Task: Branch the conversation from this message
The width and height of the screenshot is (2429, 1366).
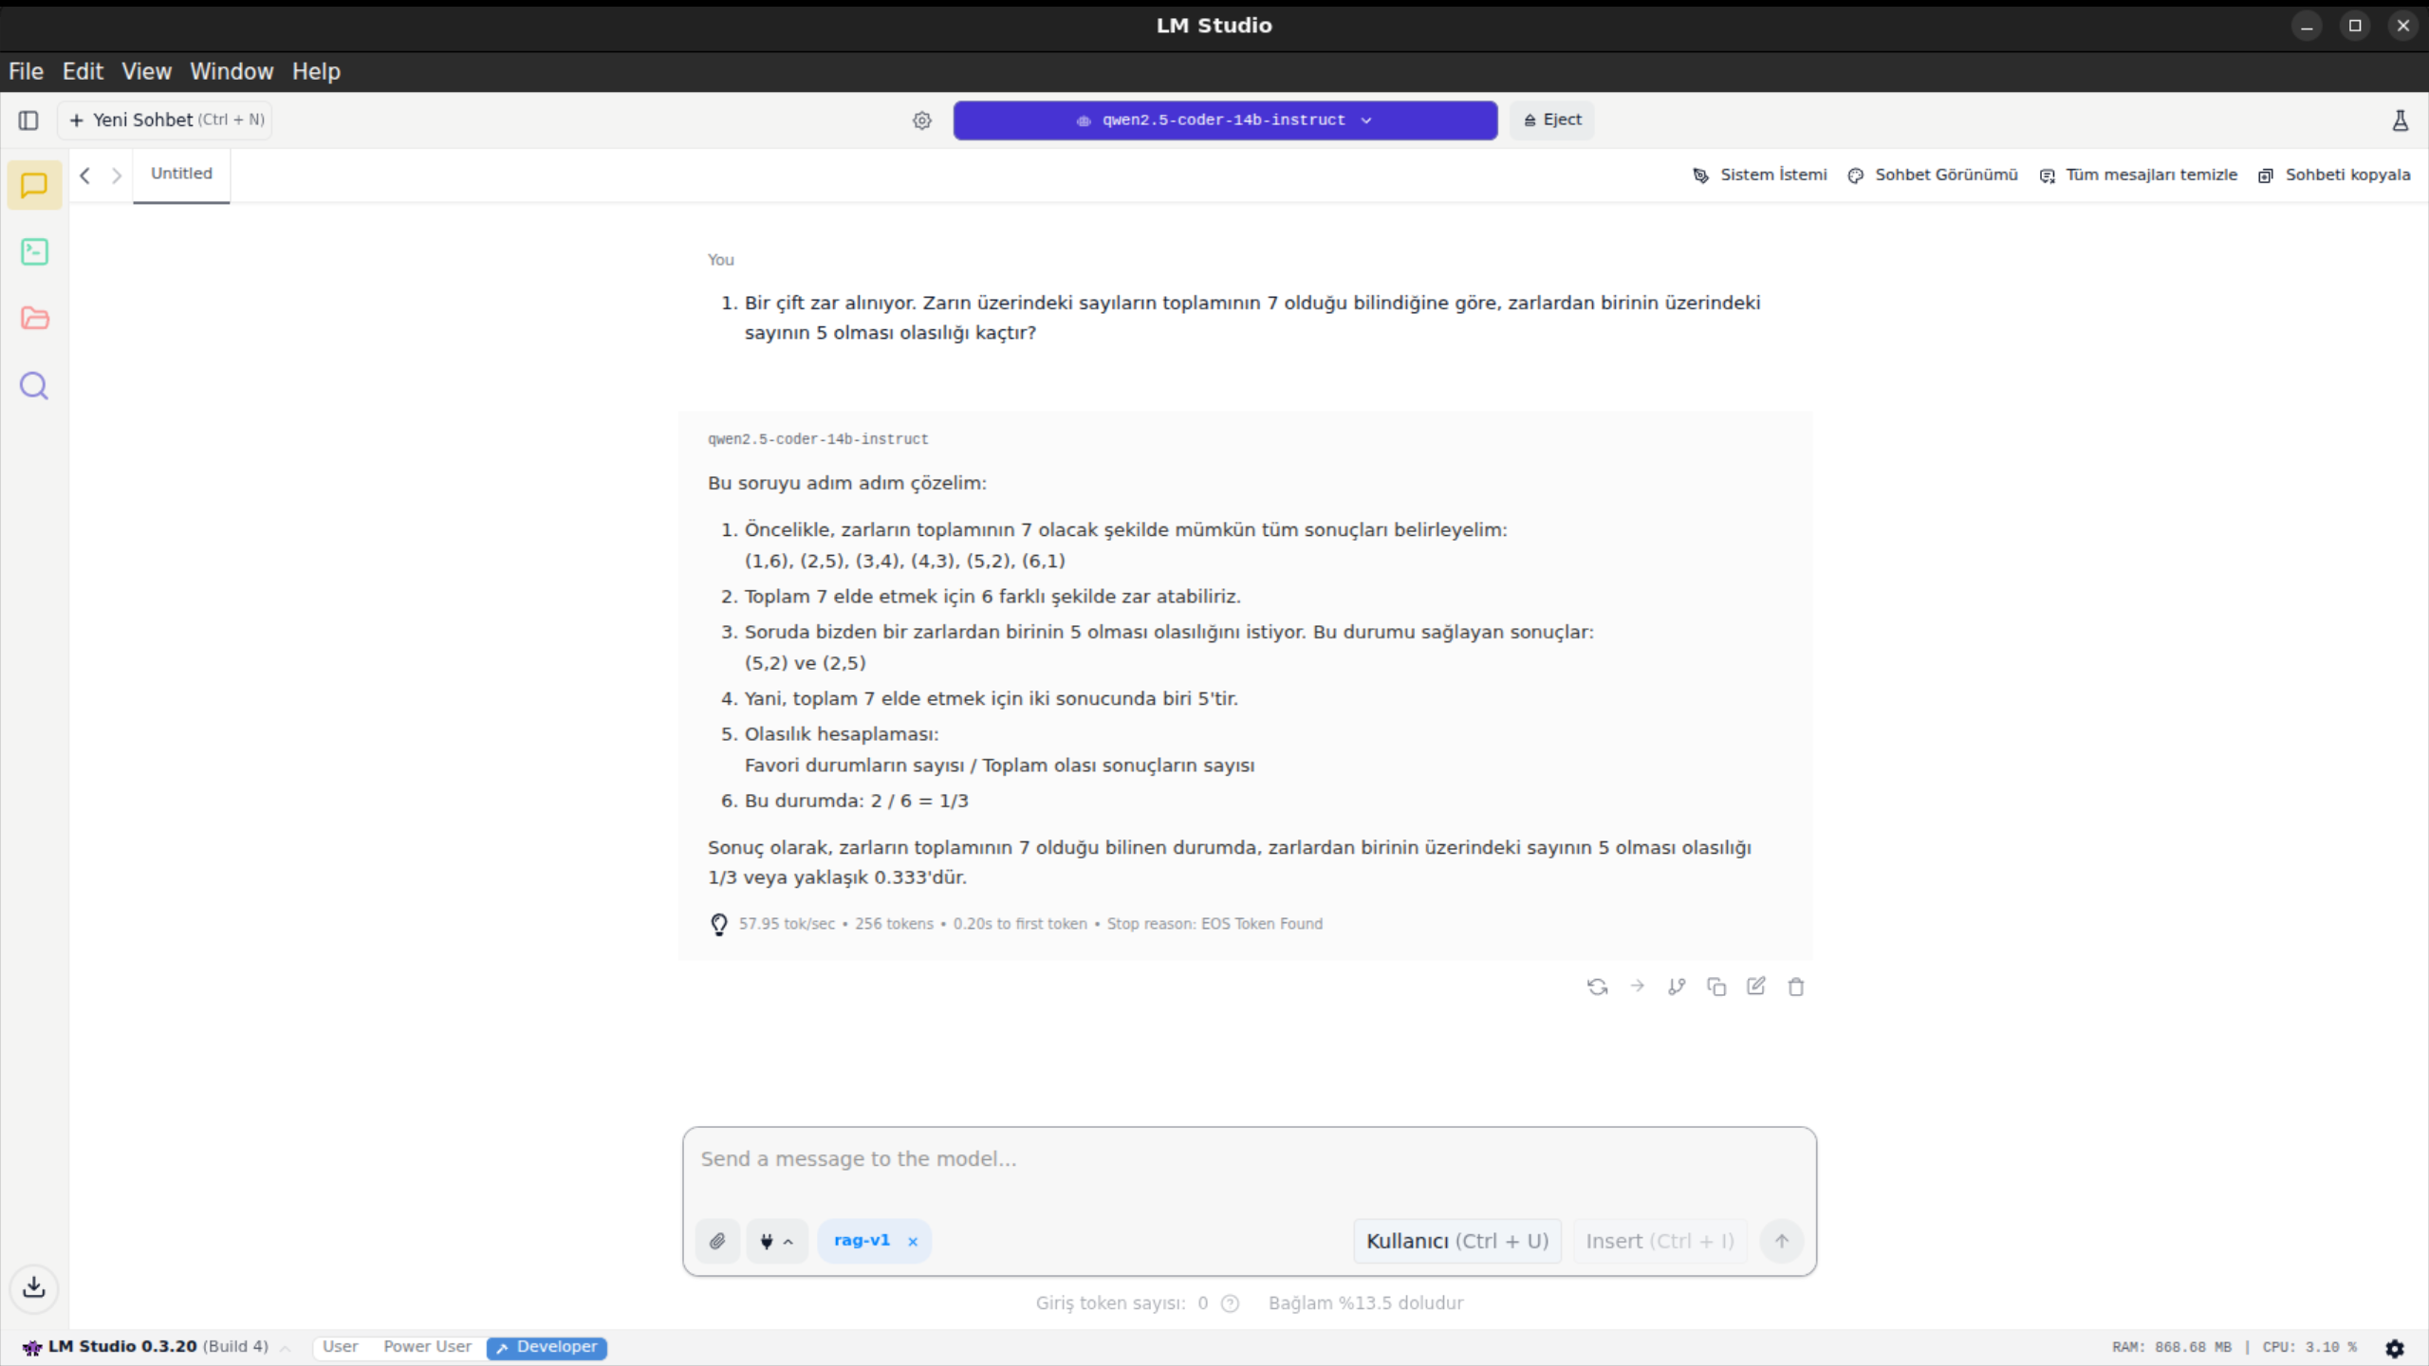Action: coord(1677,987)
